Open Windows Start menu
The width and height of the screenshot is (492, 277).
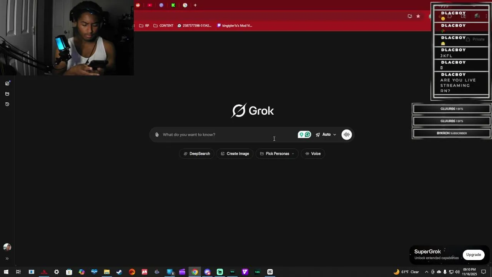click(x=6, y=272)
